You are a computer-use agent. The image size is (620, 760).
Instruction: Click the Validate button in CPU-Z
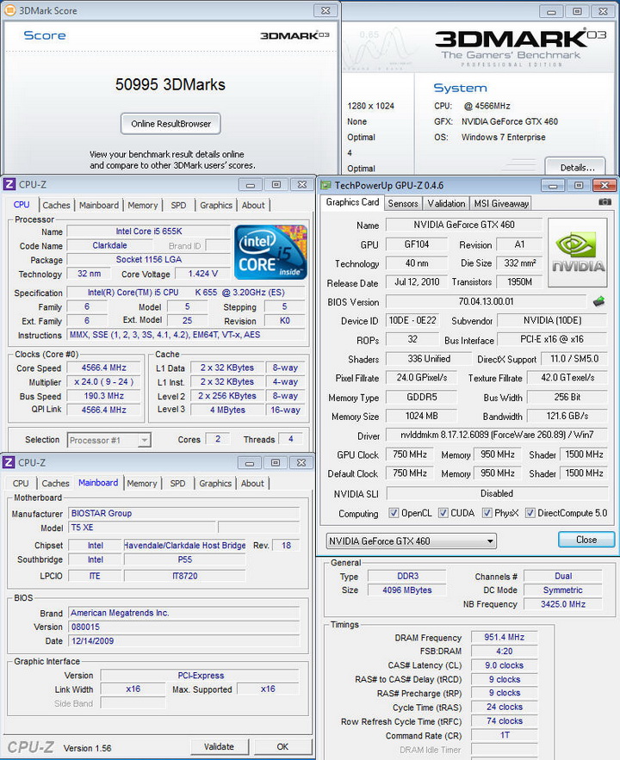click(219, 746)
